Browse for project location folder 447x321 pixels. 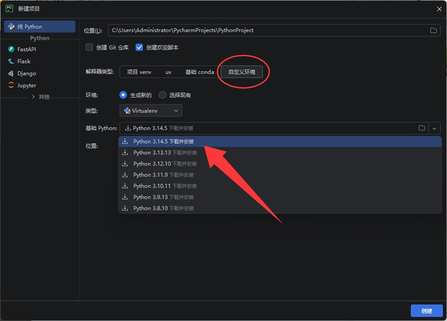pos(434,30)
